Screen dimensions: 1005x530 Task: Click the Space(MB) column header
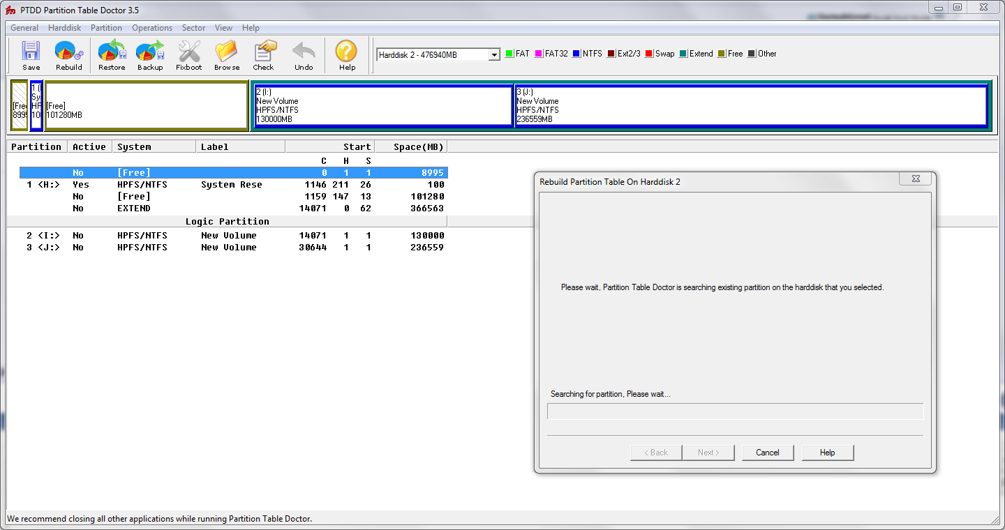point(411,146)
